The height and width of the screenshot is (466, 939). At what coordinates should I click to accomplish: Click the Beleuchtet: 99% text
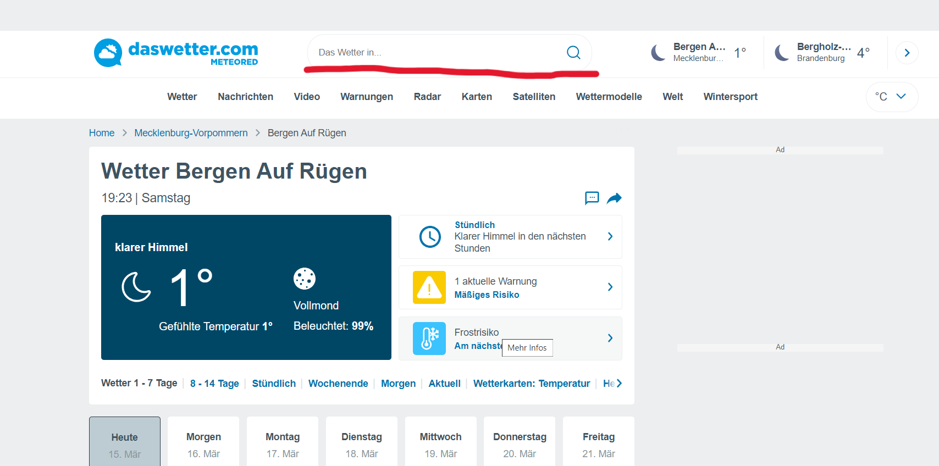tap(333, 326)
